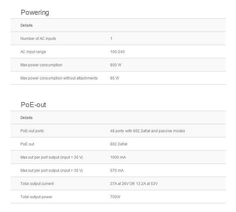Select the 1000 mA value

click(118, 157)
